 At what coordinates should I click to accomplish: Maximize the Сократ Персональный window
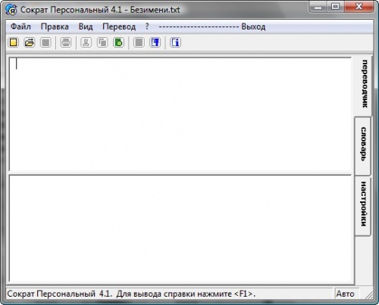tap(336, 7)
